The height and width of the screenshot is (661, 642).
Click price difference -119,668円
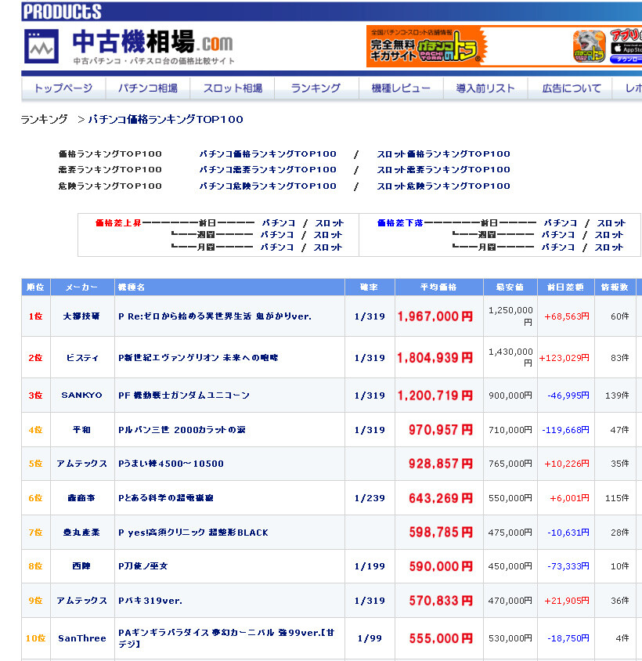tap(565, 430)
